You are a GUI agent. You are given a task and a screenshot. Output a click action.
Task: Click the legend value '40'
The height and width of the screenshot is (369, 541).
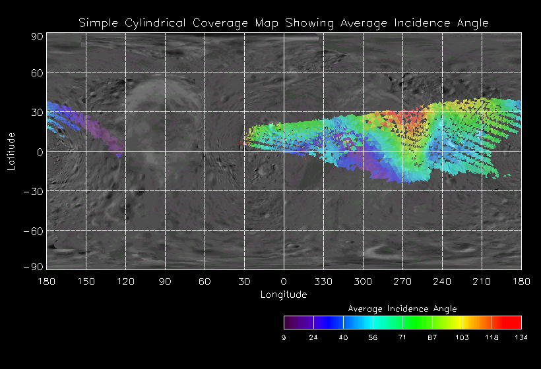click(343, 337)
